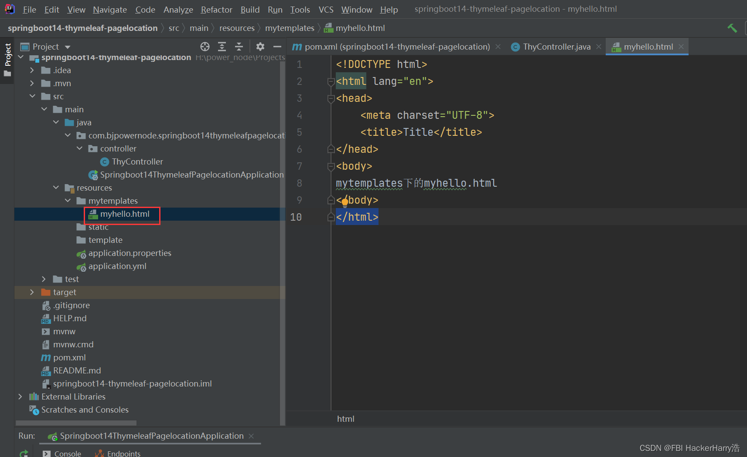Click the Project tool window side tab
The height and width of the screenshot is (457, 747).
[7, 60]
